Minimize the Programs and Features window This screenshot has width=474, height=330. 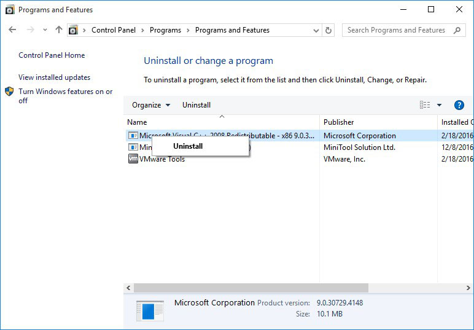(403, 9)
